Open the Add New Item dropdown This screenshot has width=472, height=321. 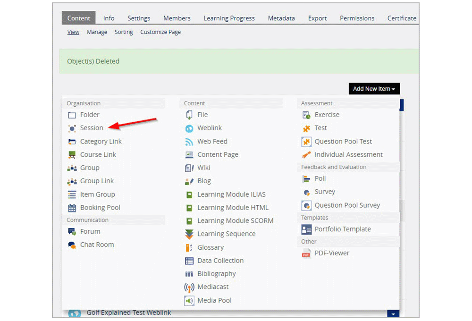pyautogui.click(x=374, y=89)
